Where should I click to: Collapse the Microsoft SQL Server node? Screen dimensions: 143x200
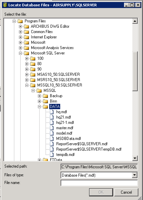(20, 53)
